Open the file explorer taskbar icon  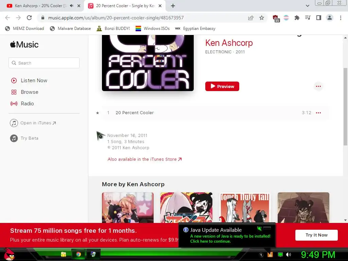tap(64, 254)
